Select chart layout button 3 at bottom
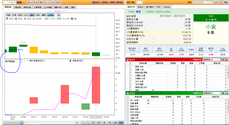 [x=11, y=122]
